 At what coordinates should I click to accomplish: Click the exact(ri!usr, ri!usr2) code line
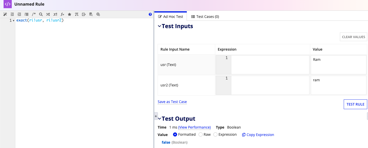point(40,20)
